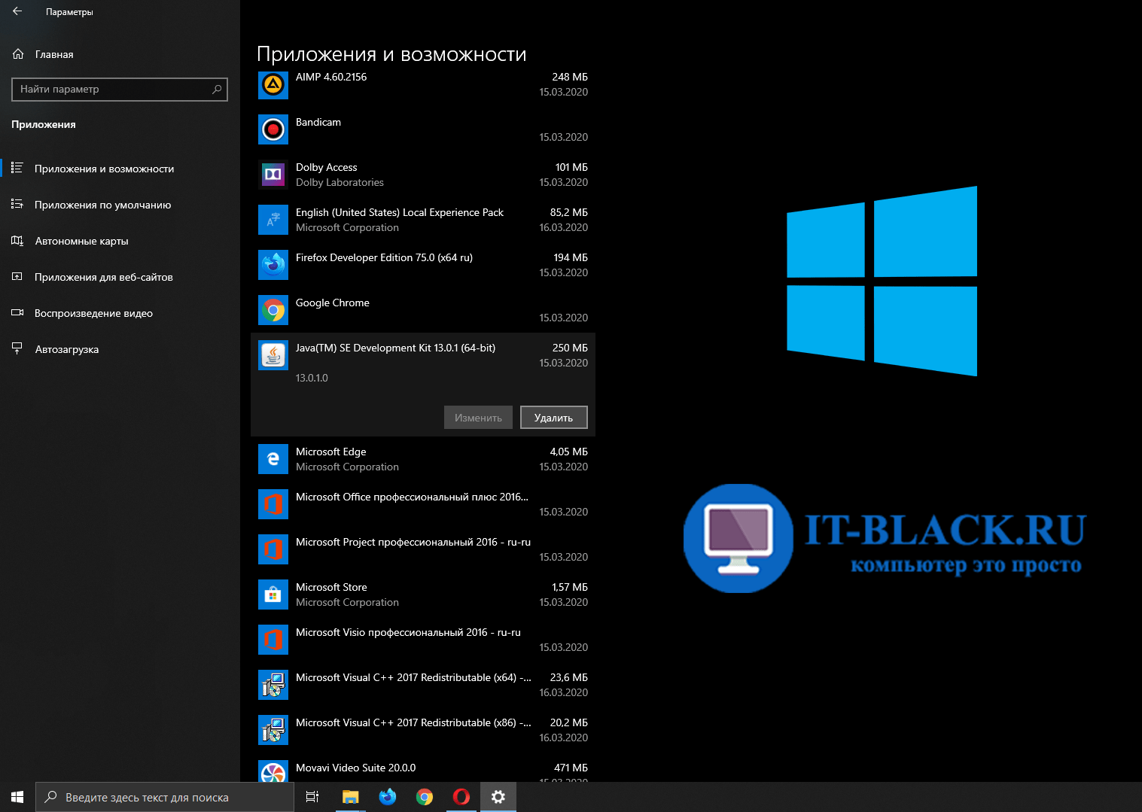Select the Microsoft Store icon
The image size is (1142, 812).
(273, 594)
